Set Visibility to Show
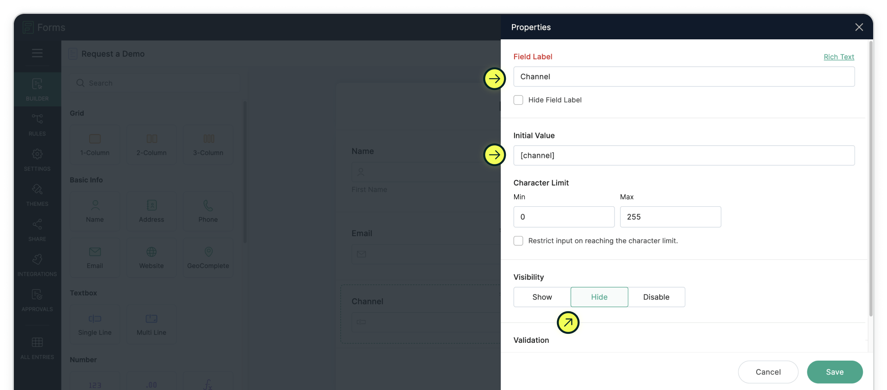 (542, 297)
